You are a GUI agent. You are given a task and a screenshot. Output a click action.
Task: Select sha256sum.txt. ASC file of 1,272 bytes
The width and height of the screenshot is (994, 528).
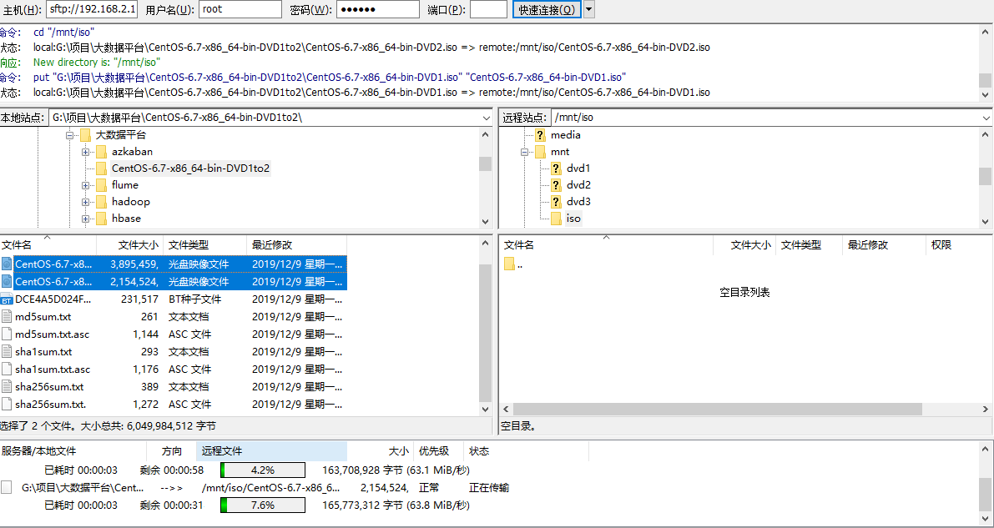pos(51,404)
